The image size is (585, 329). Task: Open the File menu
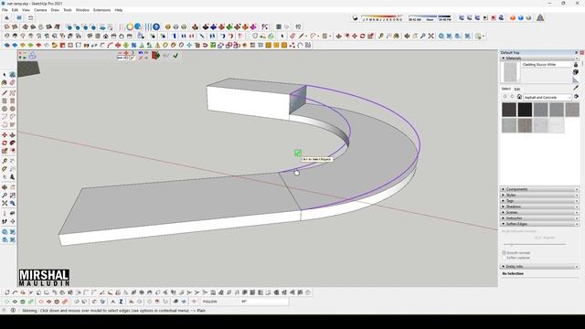click(x=5, y=10)
